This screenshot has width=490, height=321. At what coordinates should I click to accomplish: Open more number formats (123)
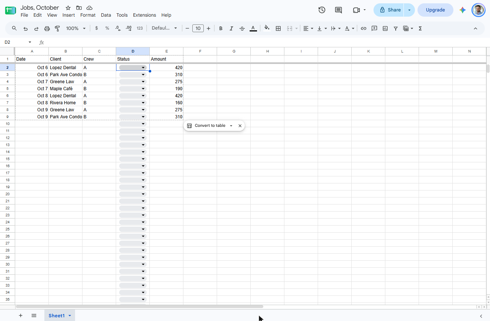tap(140, 28)
